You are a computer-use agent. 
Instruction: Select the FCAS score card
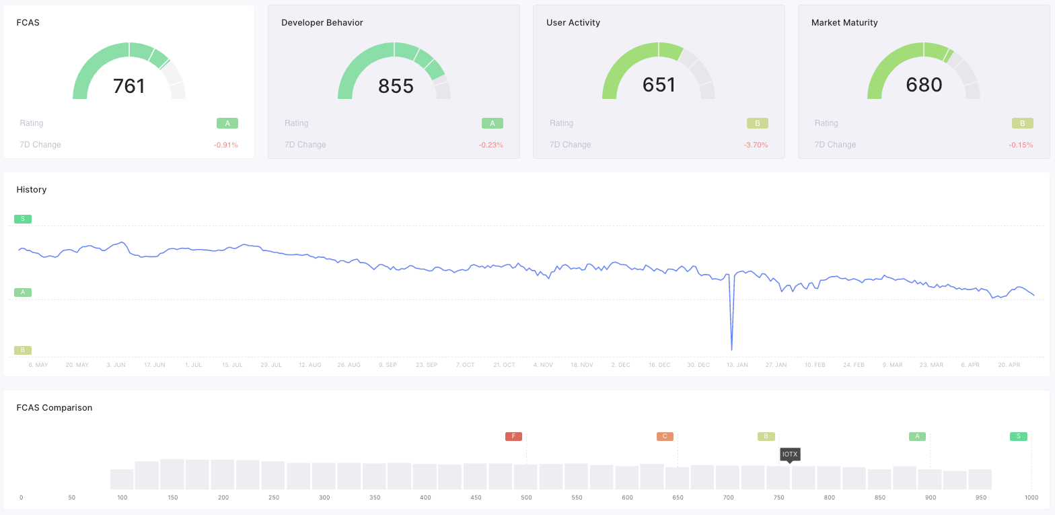(129, 82)
